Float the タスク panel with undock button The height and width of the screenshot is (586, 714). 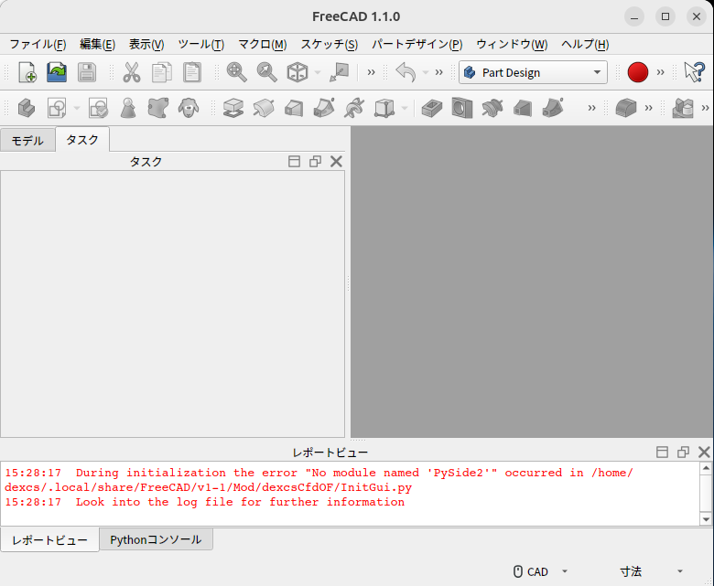315,161
